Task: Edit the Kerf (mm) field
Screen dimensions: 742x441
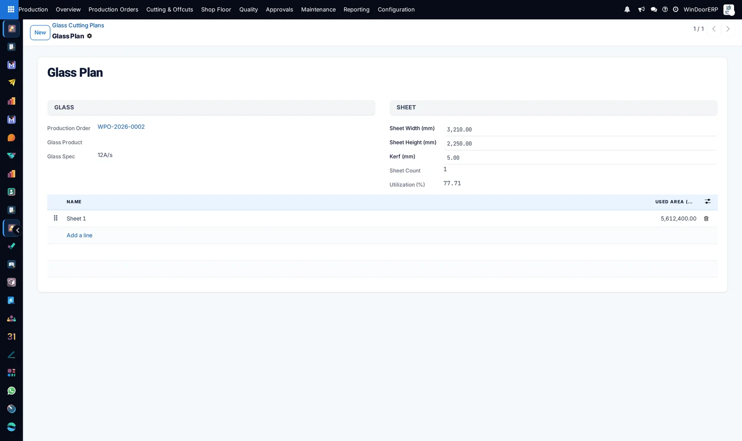Action: 580,158
